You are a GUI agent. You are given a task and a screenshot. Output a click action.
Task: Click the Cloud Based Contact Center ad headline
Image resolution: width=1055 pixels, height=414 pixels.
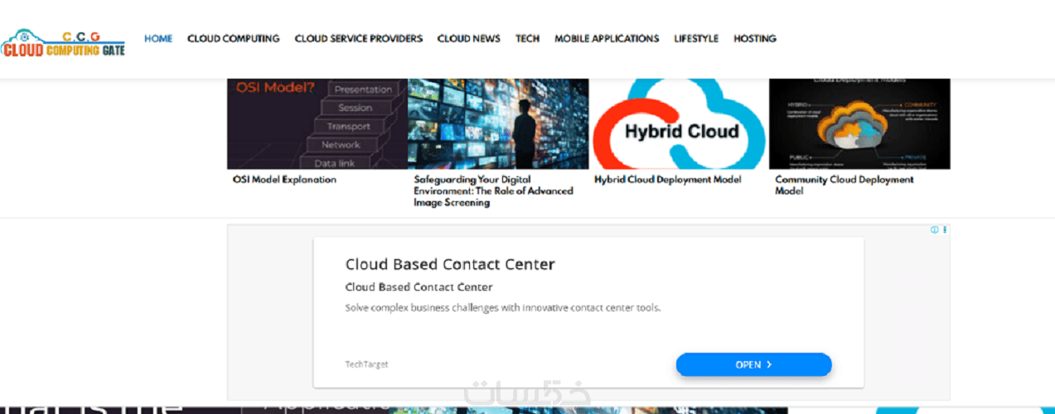coord(450,264)
